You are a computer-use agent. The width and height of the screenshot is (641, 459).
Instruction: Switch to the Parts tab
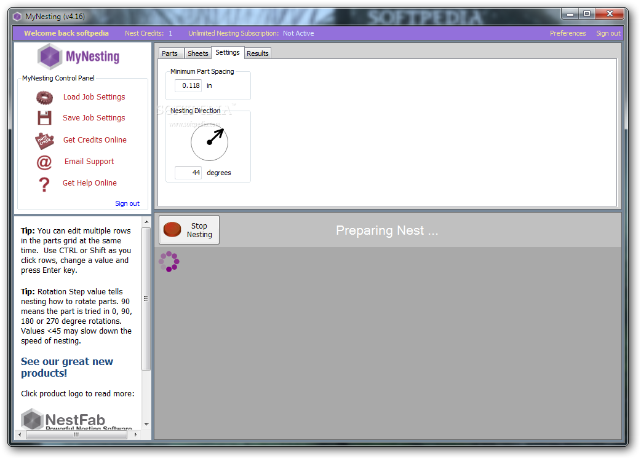coord(170,53)
